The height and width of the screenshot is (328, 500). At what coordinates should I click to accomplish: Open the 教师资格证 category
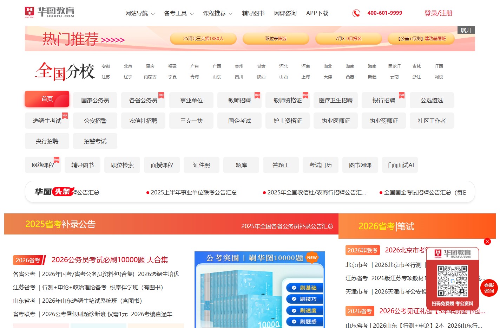(288, 101)
